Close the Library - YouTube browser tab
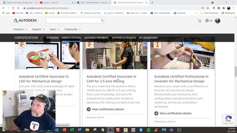Viewport: 237px width, 133px height. coord(73,3)
